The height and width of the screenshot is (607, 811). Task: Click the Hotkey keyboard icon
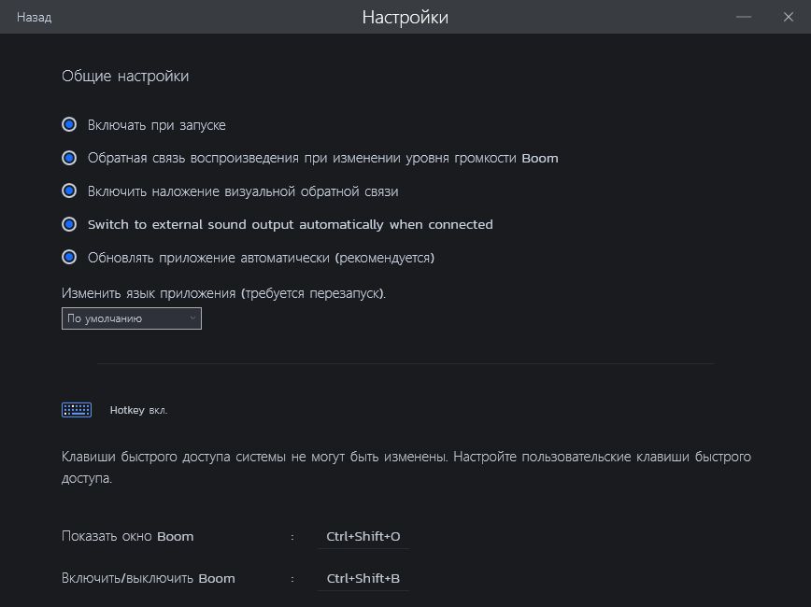[x=77, y=410]
